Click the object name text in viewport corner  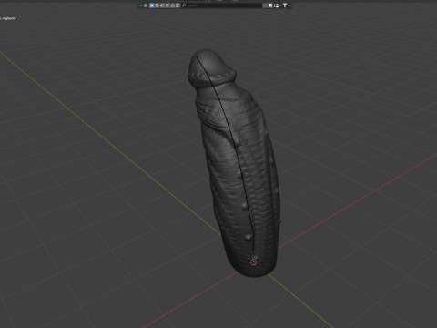point(8,18)
